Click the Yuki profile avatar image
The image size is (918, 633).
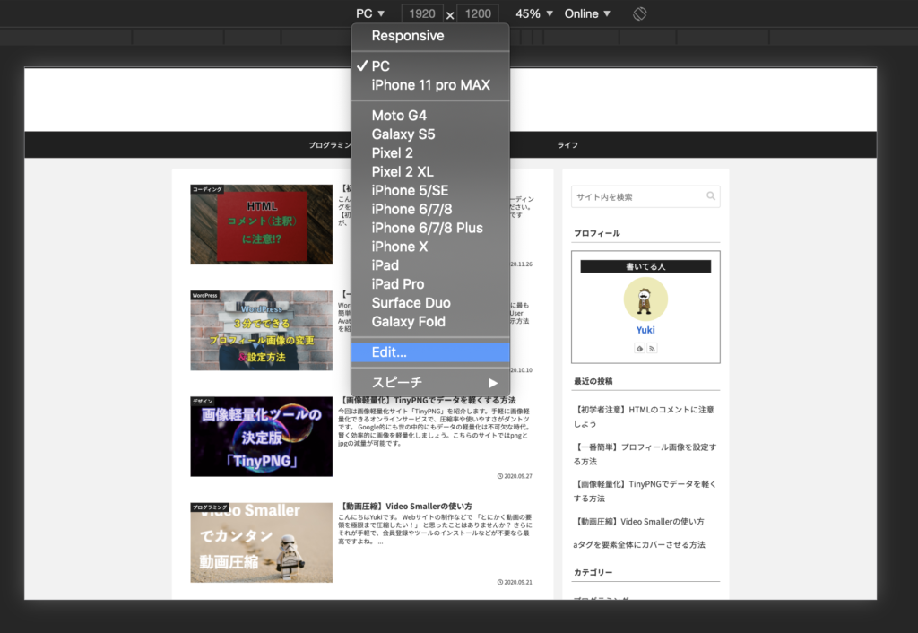[645, 299]
